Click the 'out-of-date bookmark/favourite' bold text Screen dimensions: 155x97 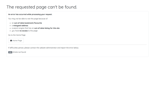(28, 23)
